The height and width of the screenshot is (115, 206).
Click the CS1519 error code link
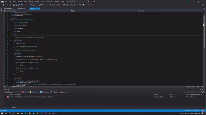(12, 97)
